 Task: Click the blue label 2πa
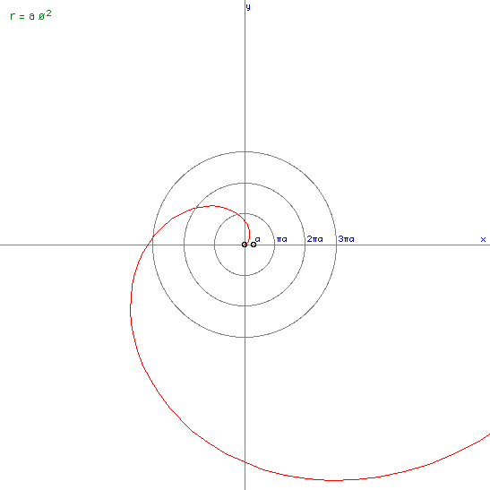pos(314,239)
